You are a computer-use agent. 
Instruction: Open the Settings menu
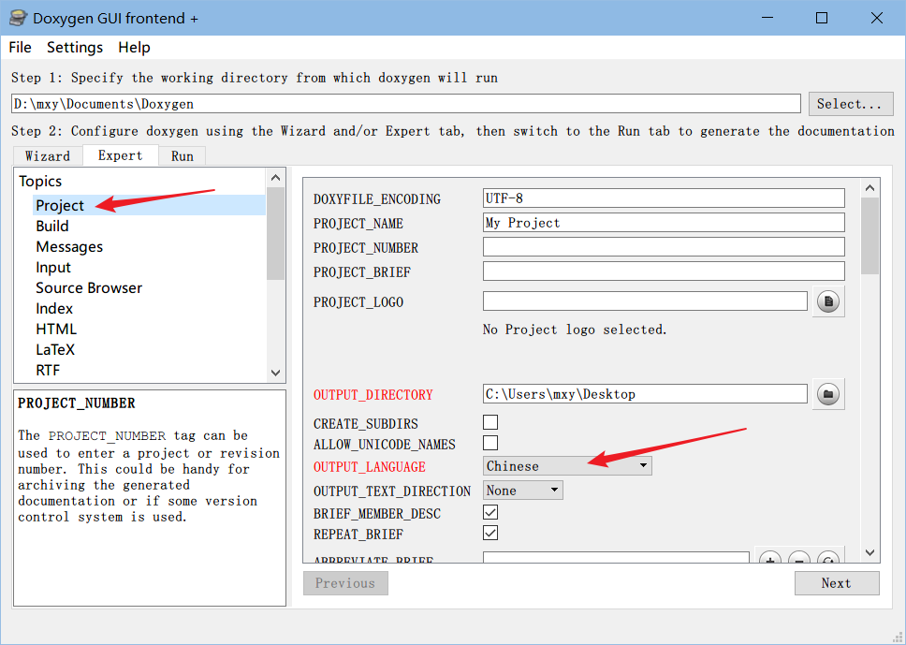75,47
